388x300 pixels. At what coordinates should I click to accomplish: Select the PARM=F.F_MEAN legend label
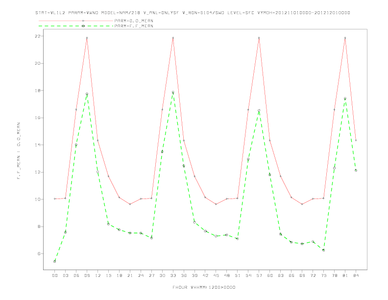pyautogui.click(x=134, y=26)
